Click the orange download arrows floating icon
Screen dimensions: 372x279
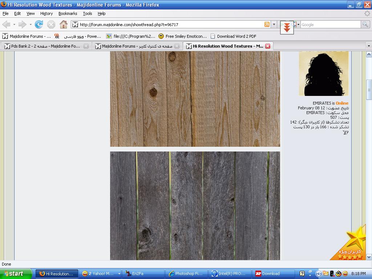click(287, 28)
